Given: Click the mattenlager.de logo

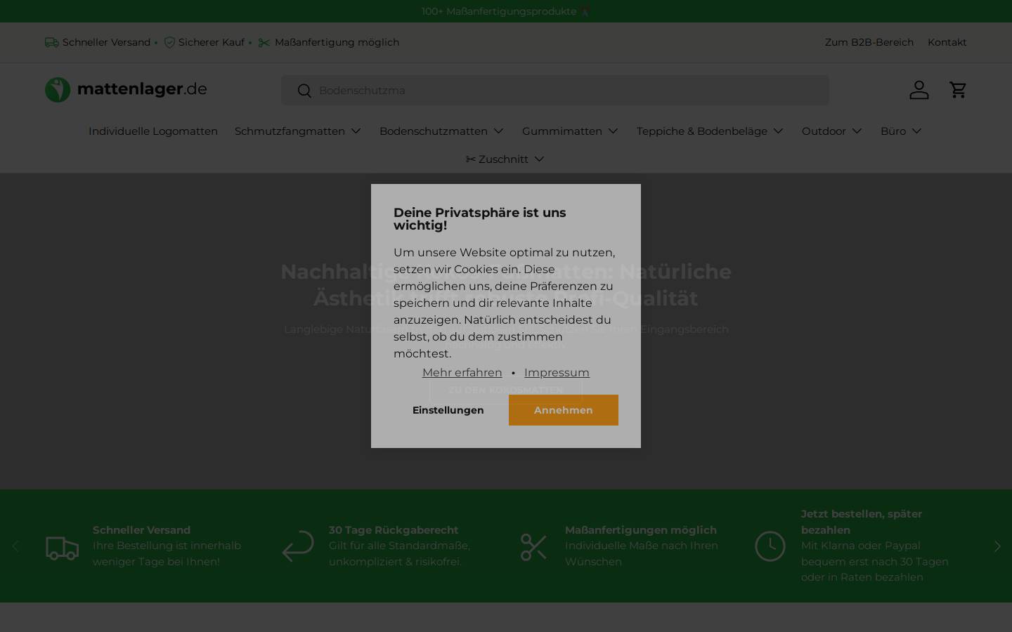Looking at the screenshot, I should (x=126, y=90).
